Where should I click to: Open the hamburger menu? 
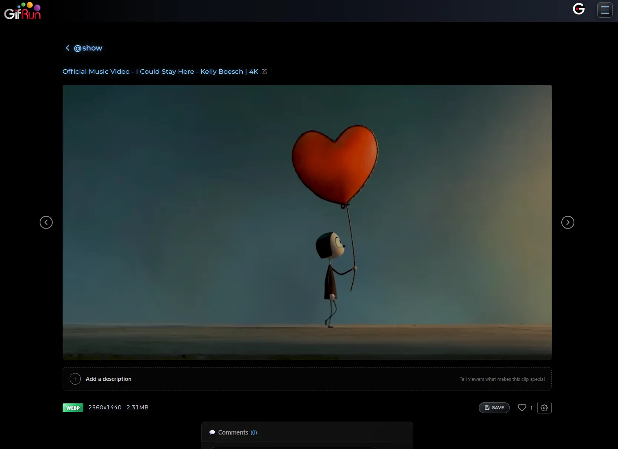click(605, 10)
